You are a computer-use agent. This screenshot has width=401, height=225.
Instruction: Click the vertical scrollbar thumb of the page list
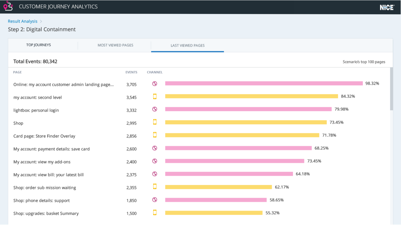pos(391,89)
